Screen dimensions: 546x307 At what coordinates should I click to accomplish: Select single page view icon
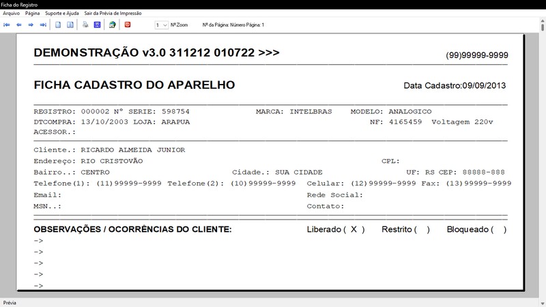tap(58, 25)
